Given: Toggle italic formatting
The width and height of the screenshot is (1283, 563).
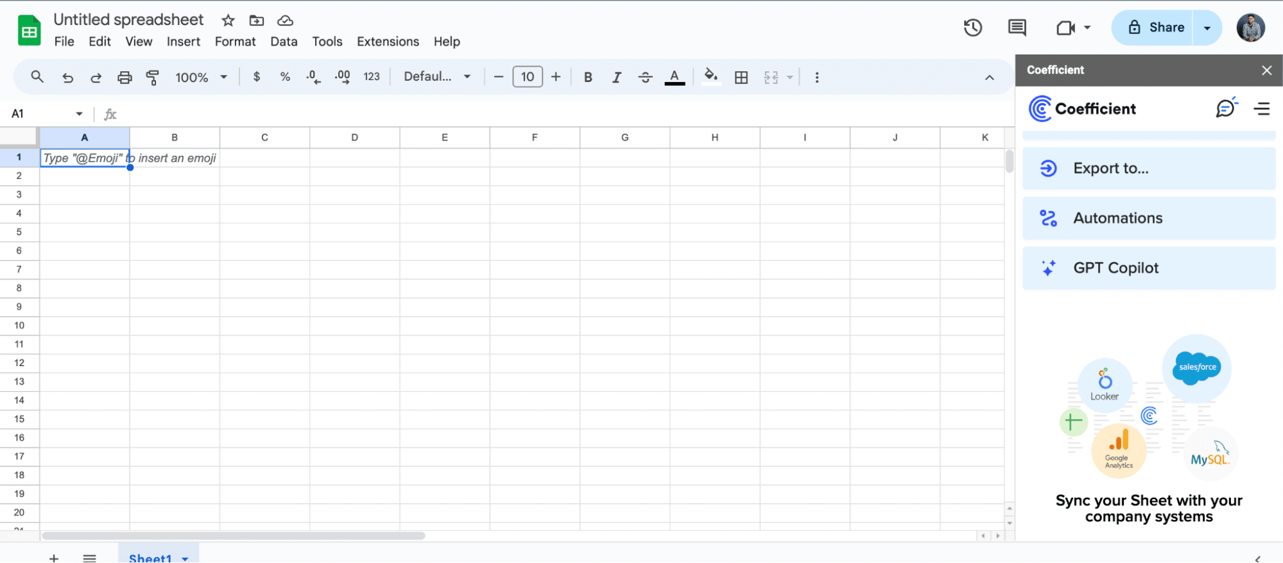Looking at the screenshot, I should (617, 78).
